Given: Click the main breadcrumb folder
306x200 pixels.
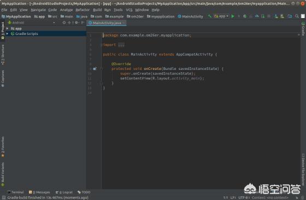Looking at the screenshot, I should click(x=67, y=16).
